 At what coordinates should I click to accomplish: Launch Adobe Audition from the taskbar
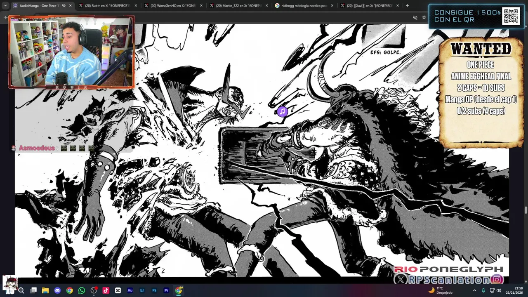[130, 290]
